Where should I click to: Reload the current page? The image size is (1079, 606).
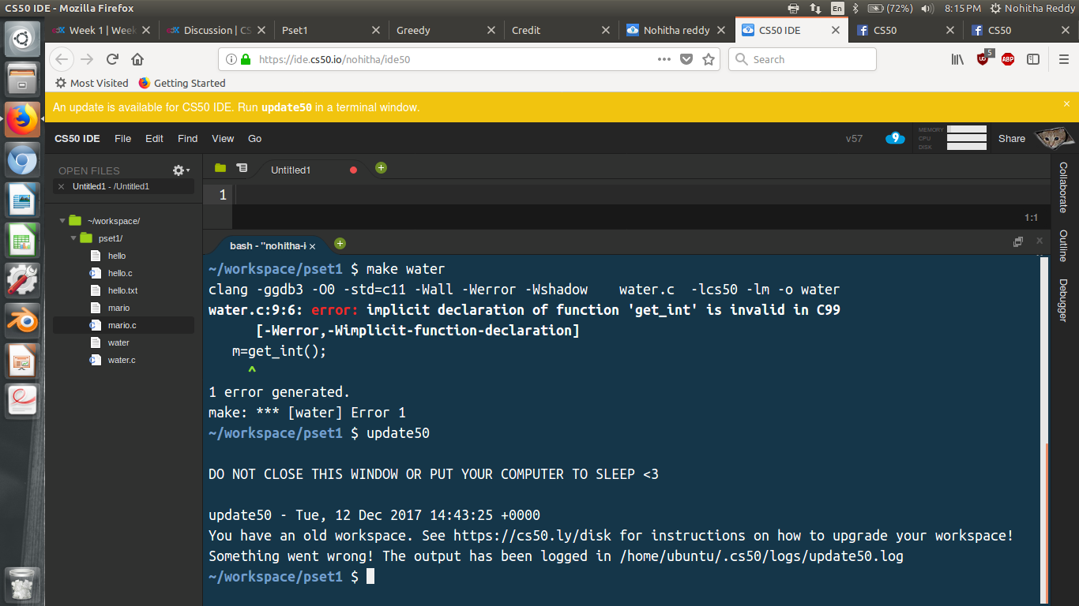[x=112, y=59]
